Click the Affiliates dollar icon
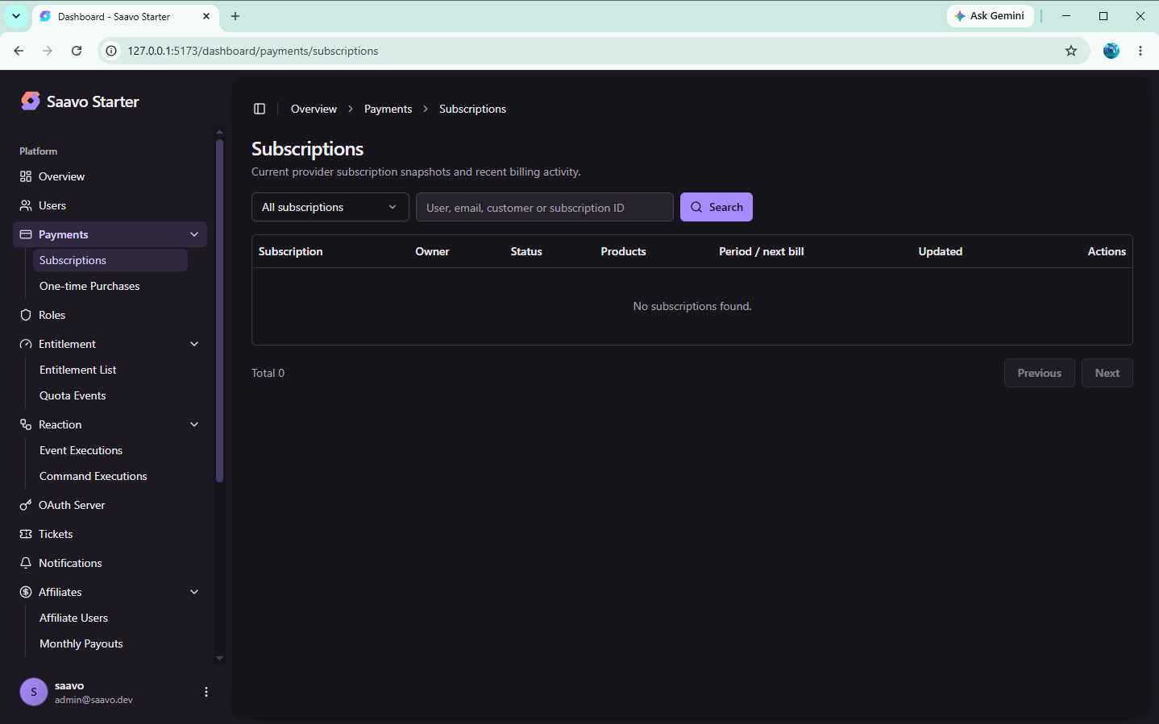The image size is (1159, 724). 26,592
